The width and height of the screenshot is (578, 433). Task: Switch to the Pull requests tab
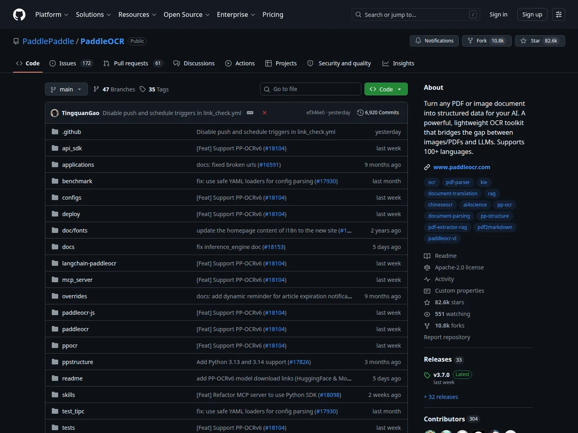pos(133,63)
